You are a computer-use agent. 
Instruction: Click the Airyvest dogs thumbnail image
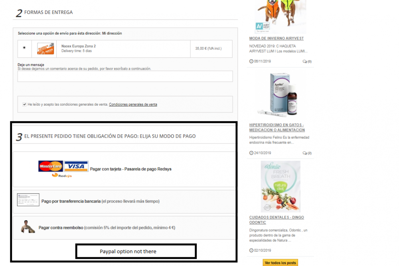click(x=280, y=17)
